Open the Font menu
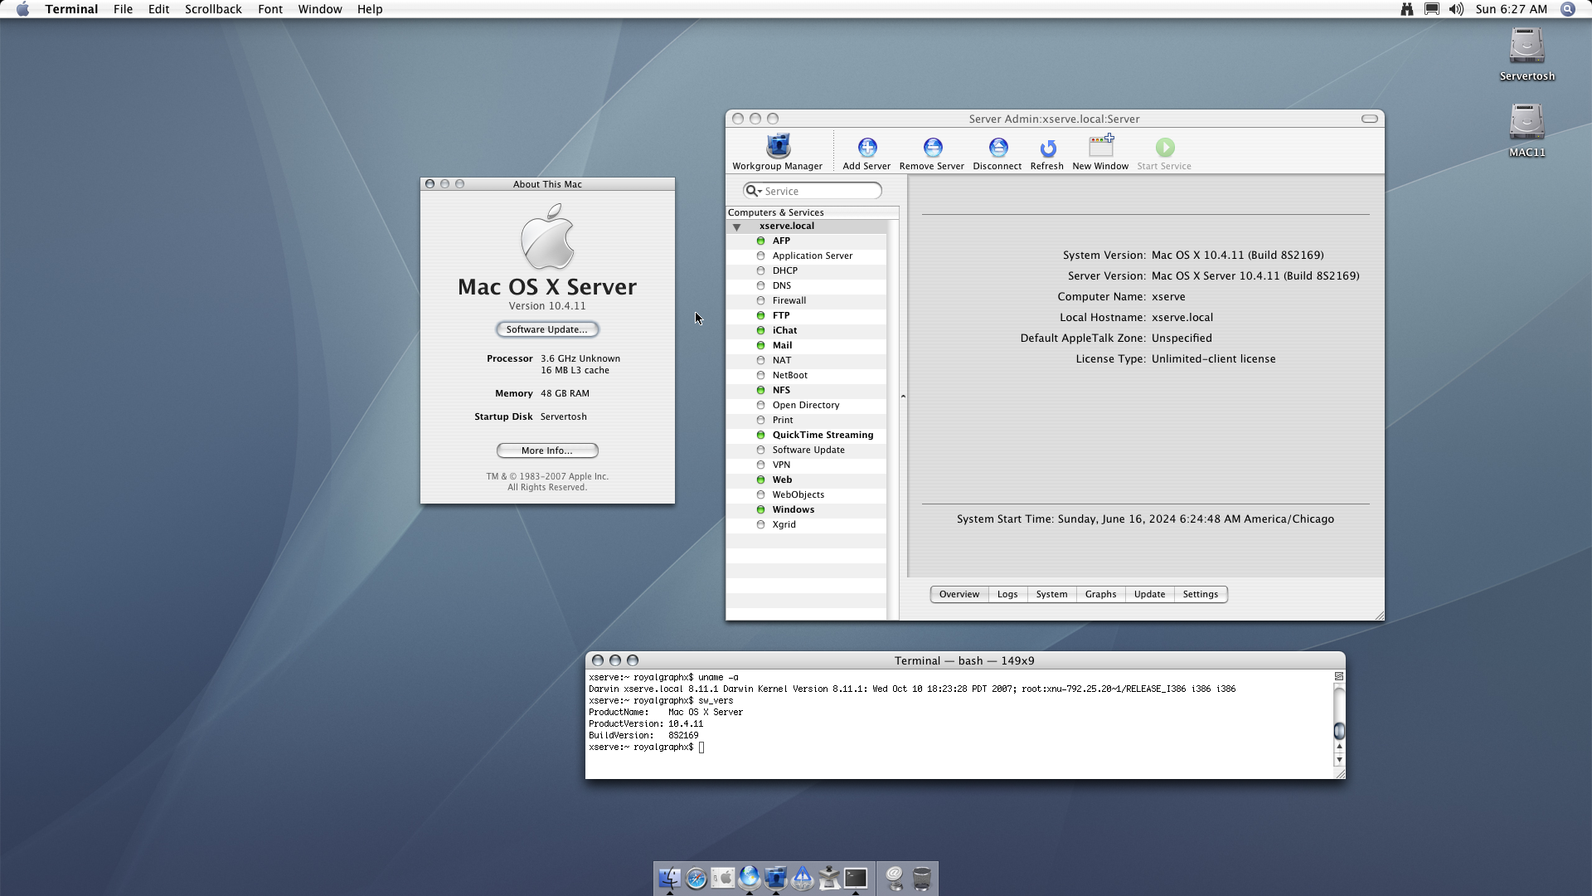 270,9
